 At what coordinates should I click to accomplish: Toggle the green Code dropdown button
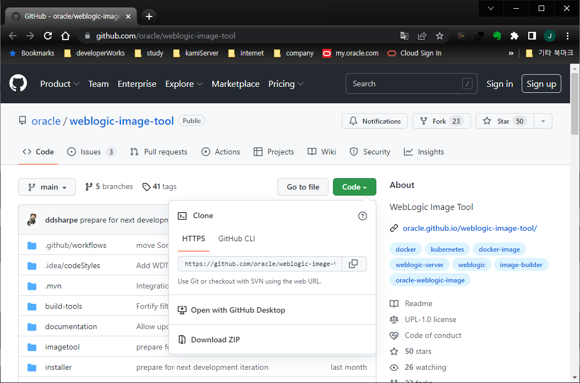click(x=354, y=187)
